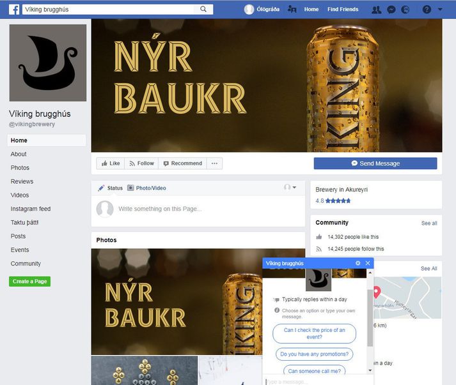Click the Create icon next to Home
Screen dimensions: 456x385
click(x=292, y=10)
